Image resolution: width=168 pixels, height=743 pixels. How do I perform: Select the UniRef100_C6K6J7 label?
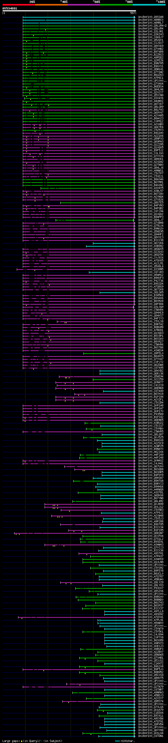click(x=151, y=37)
